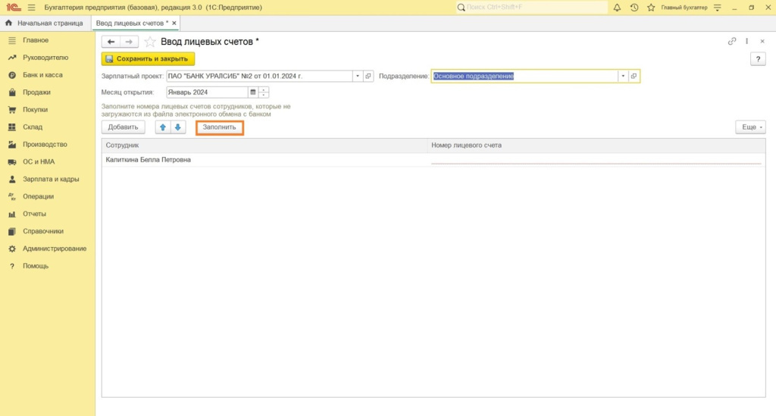Expand the Подразделение dropdown list

coord(622,76)
